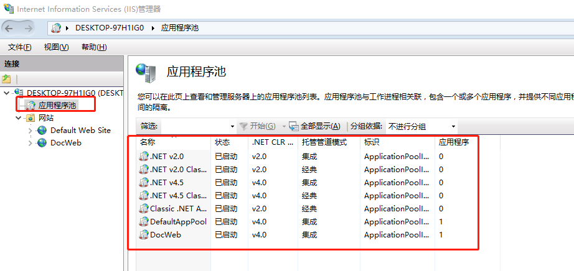Select the DocWeb site in the tree

coord(66,142)
